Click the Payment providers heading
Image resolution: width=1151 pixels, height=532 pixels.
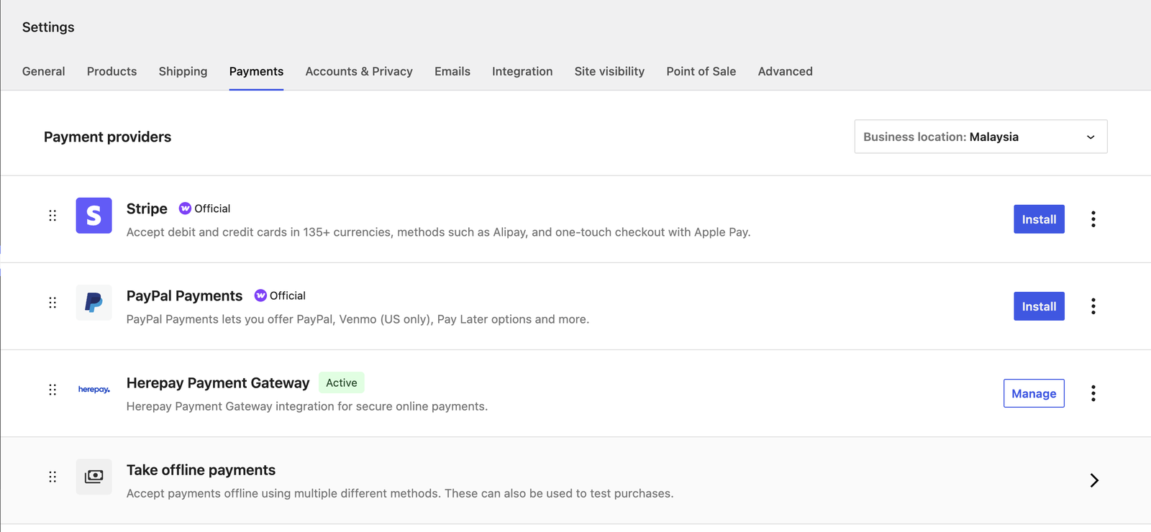coord(107,137)
